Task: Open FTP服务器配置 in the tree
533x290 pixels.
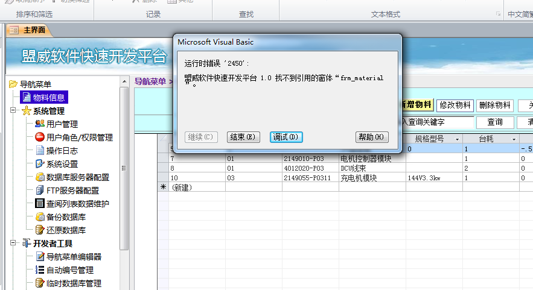Action: click(73, 190)
